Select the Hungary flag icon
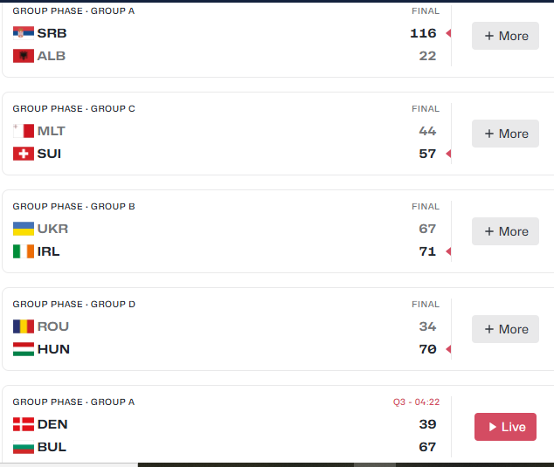 pyautogui.click(x=24, y=349)
